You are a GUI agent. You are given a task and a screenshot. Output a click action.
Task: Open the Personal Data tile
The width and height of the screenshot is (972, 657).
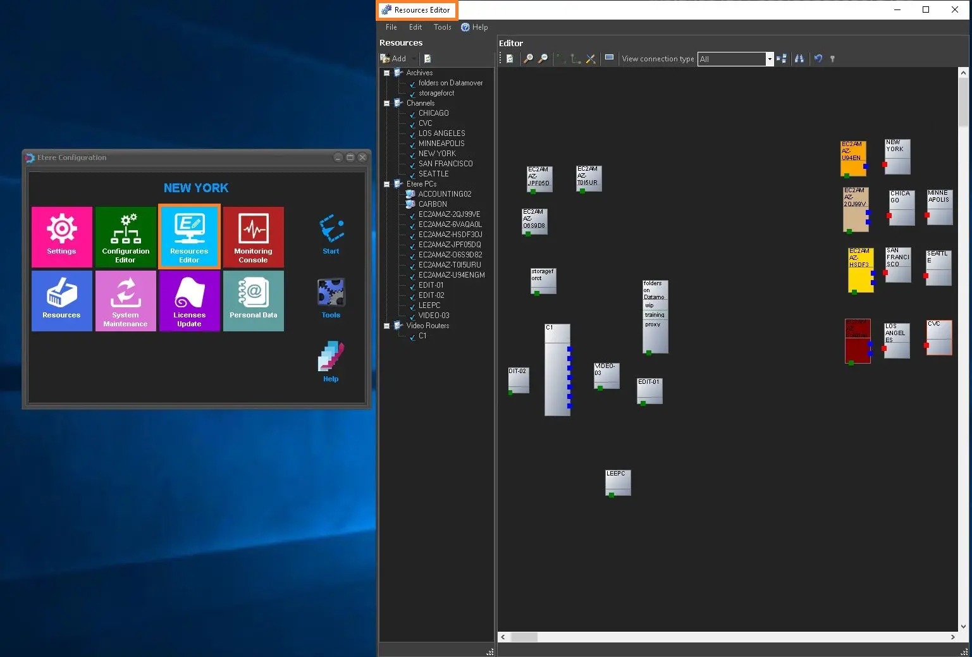[253, 301]
